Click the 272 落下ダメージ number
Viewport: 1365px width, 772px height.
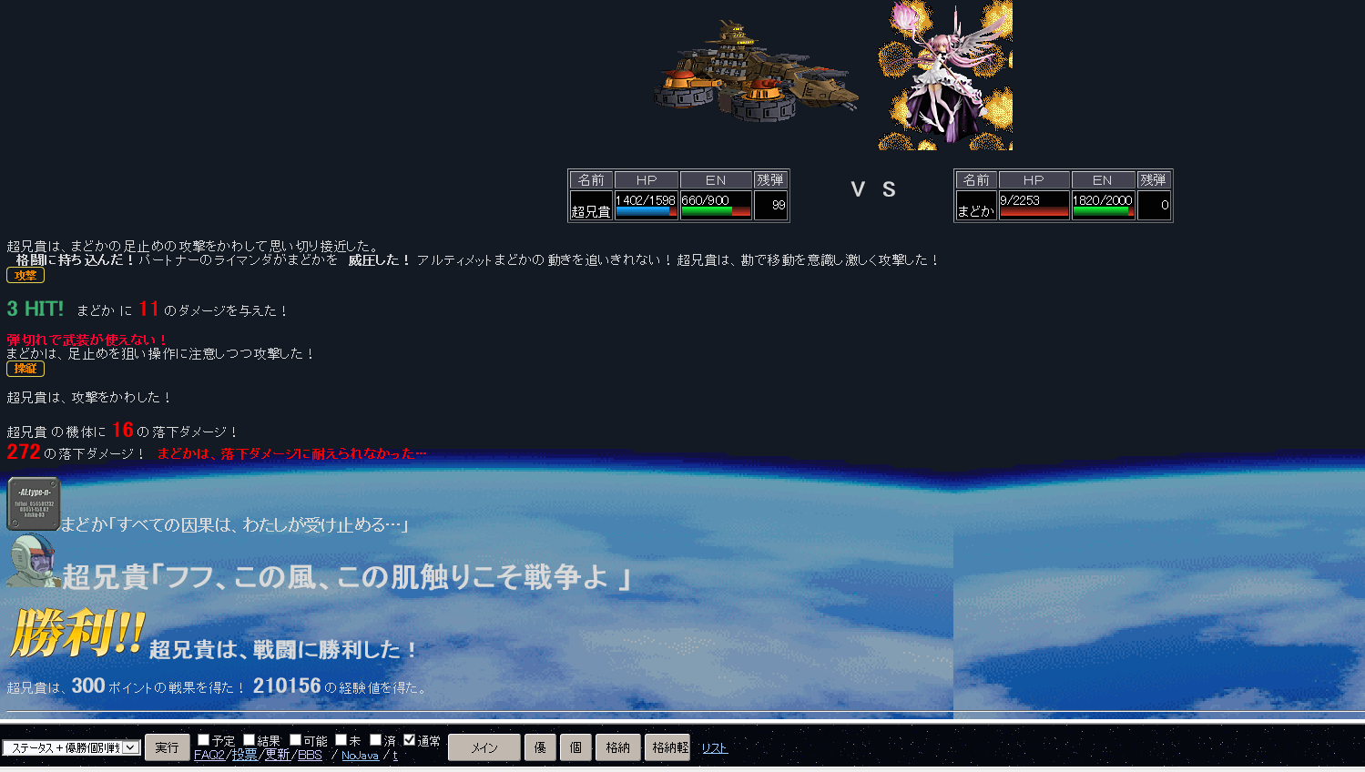24,452
